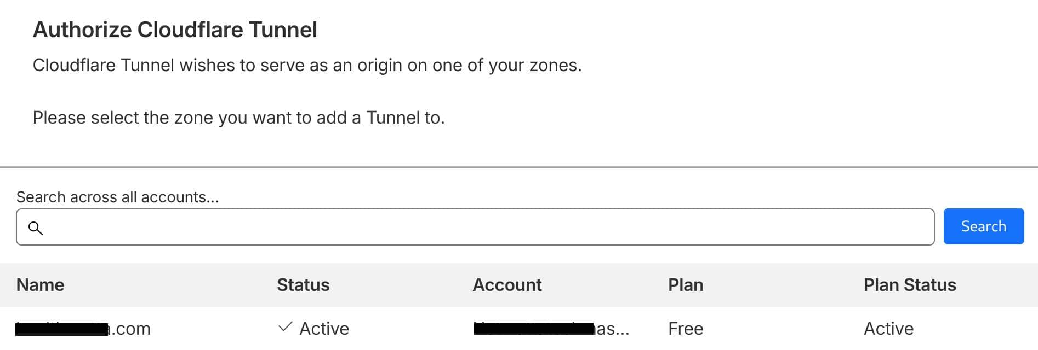Screen dimensions: 1038x350
Task: Click the Account column header
Action: pos(507,285)
